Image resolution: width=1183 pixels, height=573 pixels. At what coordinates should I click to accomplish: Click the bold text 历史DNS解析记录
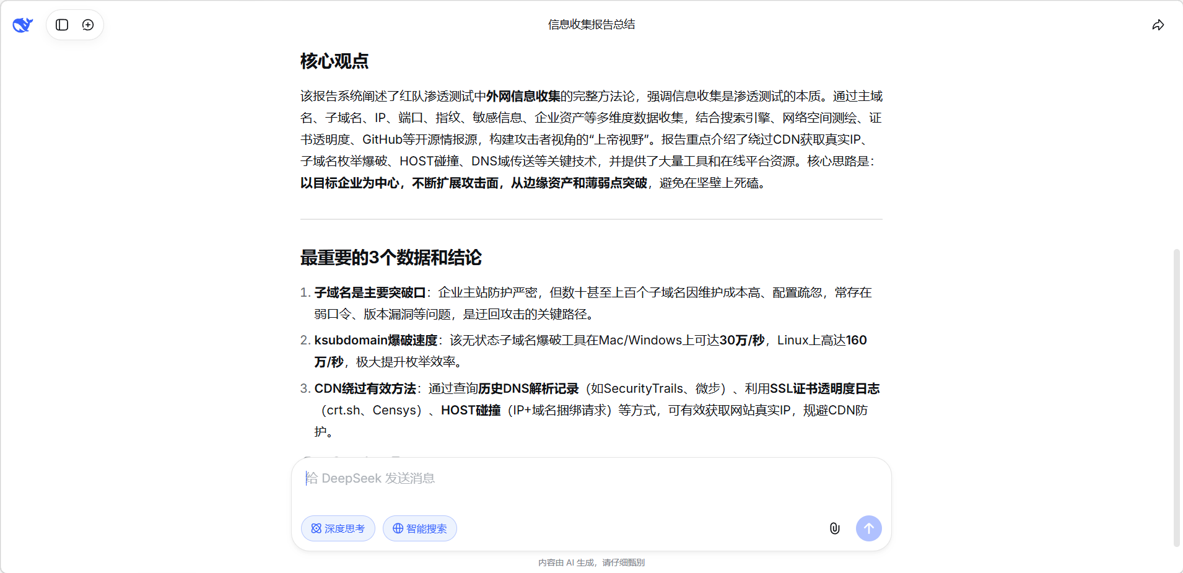528,388
